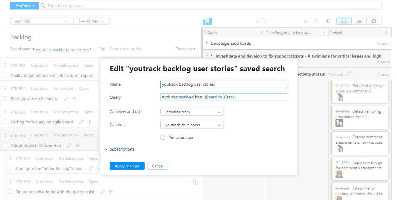The height and width of the screenshot is (200, 397).
Task: Open the sprint 62 dropdown
Action: click(41, 21)
